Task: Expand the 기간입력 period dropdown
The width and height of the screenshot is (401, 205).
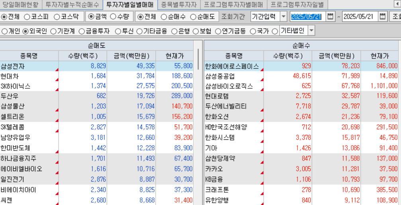Action: click(284, 17)
